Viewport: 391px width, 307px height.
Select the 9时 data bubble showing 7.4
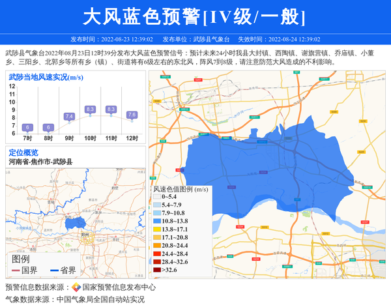click(x=69, y=117)
